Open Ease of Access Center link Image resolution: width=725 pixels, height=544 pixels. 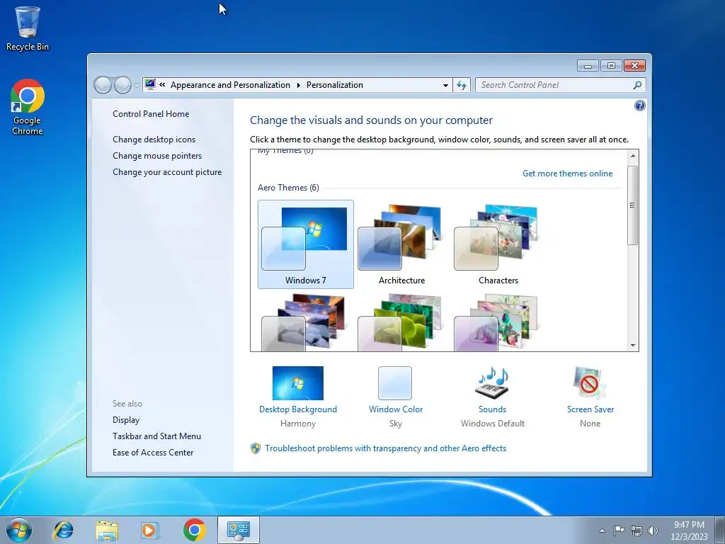click(153, 452)
